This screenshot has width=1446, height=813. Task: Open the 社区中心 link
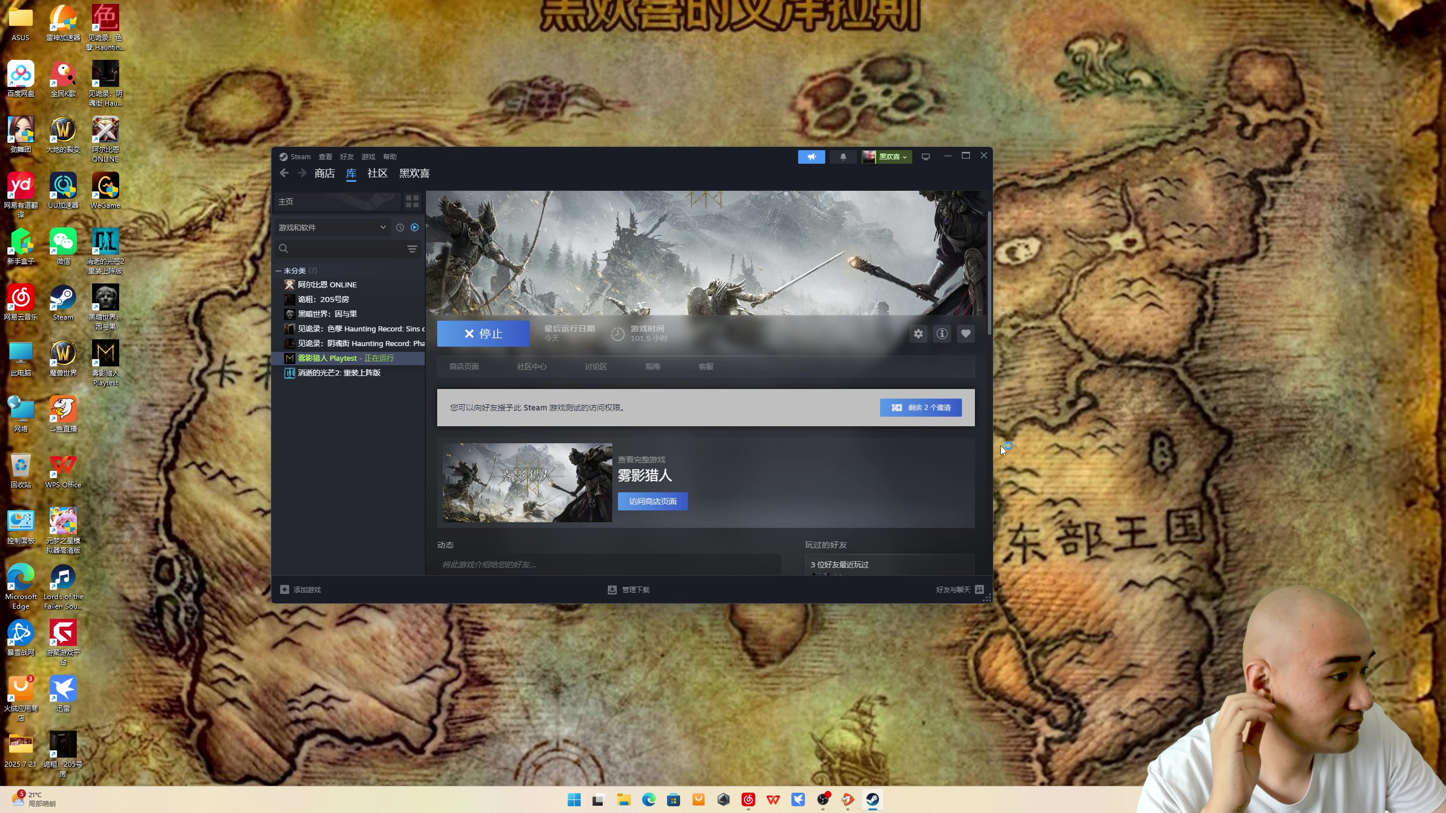532,366
